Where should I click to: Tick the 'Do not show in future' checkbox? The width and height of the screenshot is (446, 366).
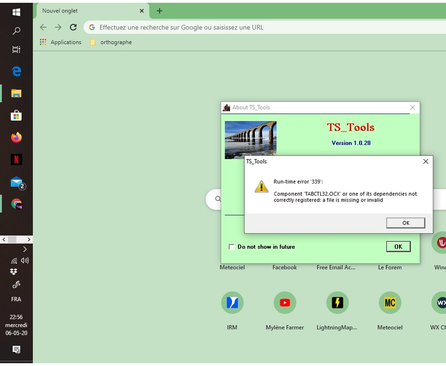coord(232,246)
